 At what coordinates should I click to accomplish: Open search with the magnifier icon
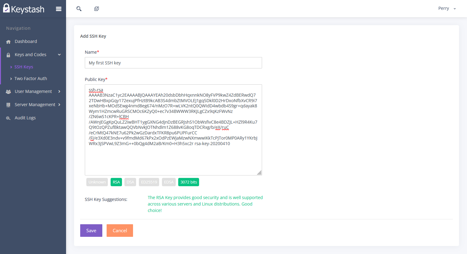(x=79, y=9)
